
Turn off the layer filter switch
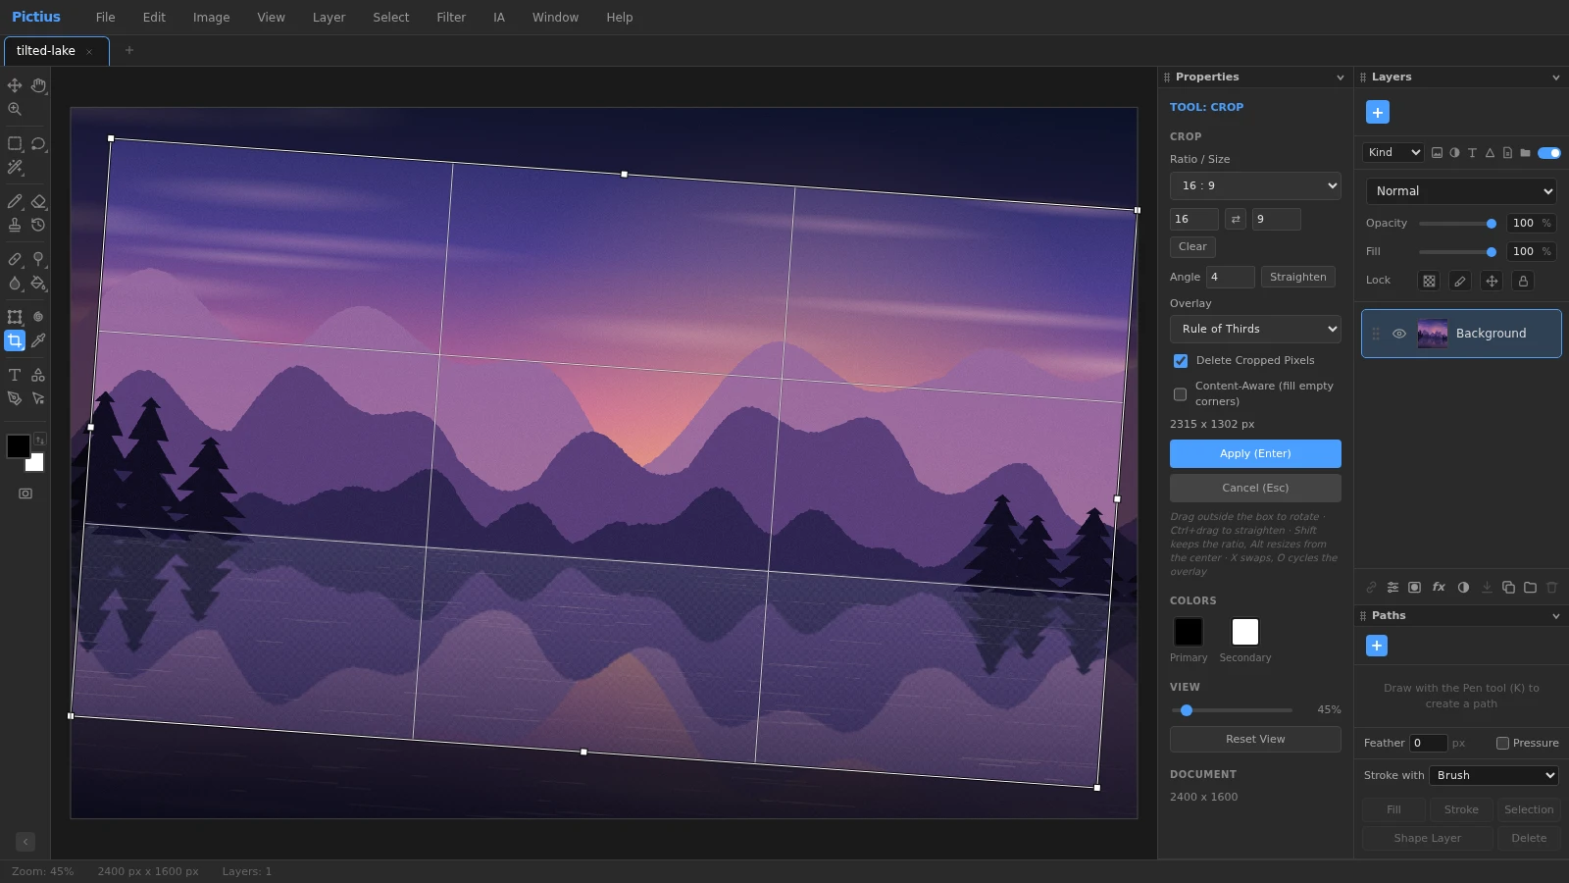point(1549,152)
